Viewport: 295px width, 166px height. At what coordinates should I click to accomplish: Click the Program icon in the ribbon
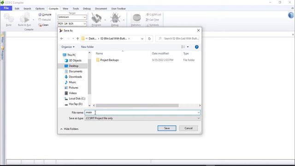(96, 19)
